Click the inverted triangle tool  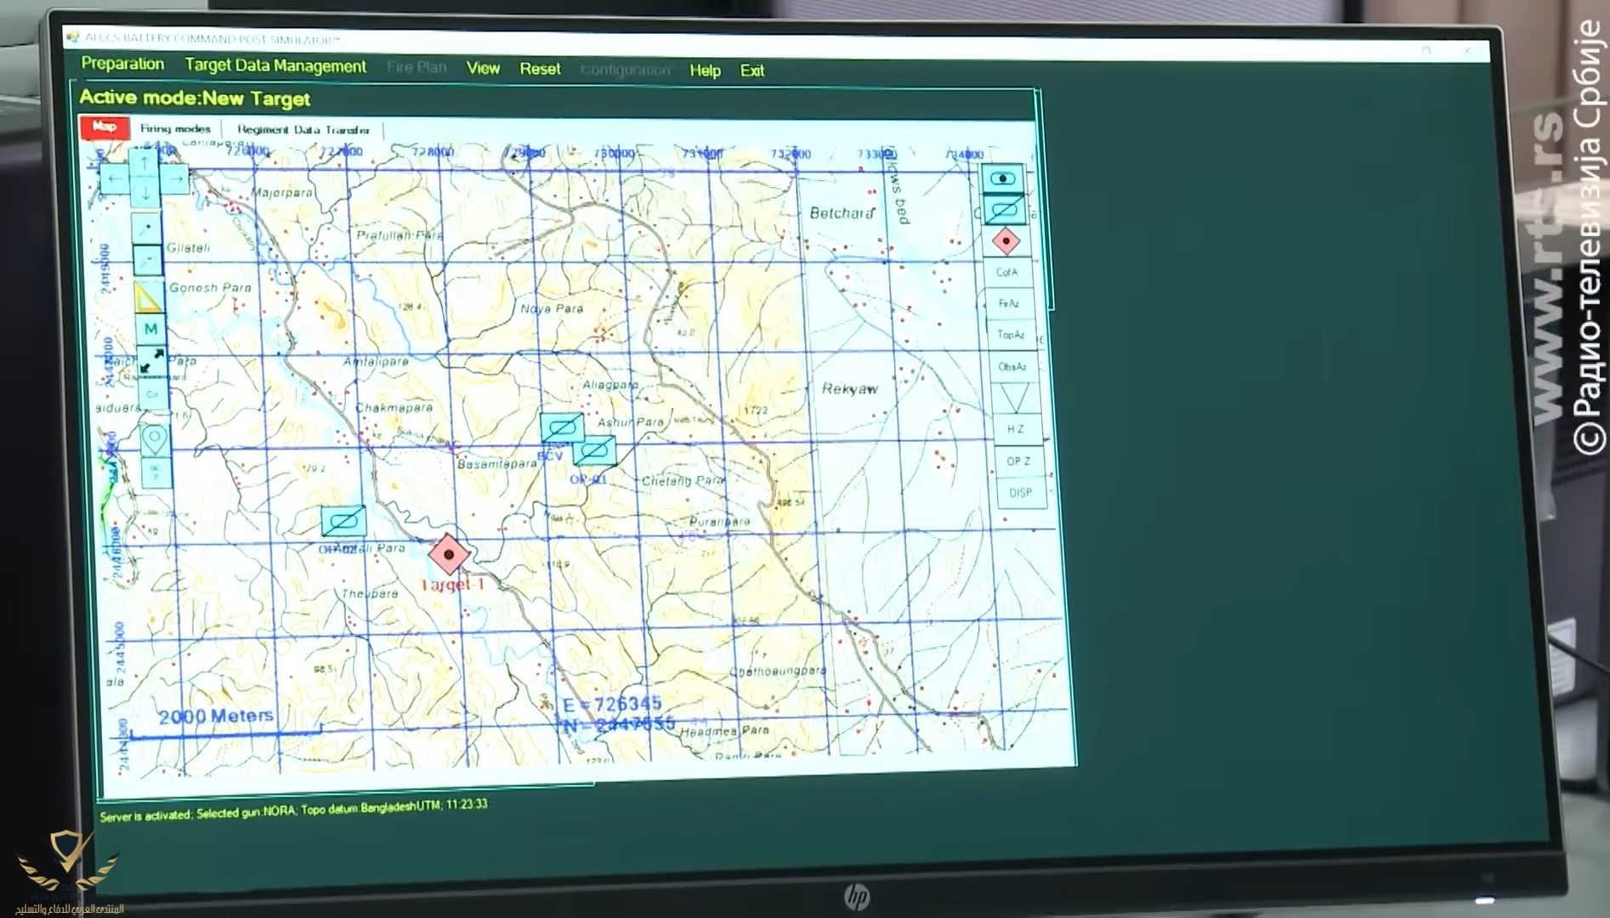point(1014,398)
